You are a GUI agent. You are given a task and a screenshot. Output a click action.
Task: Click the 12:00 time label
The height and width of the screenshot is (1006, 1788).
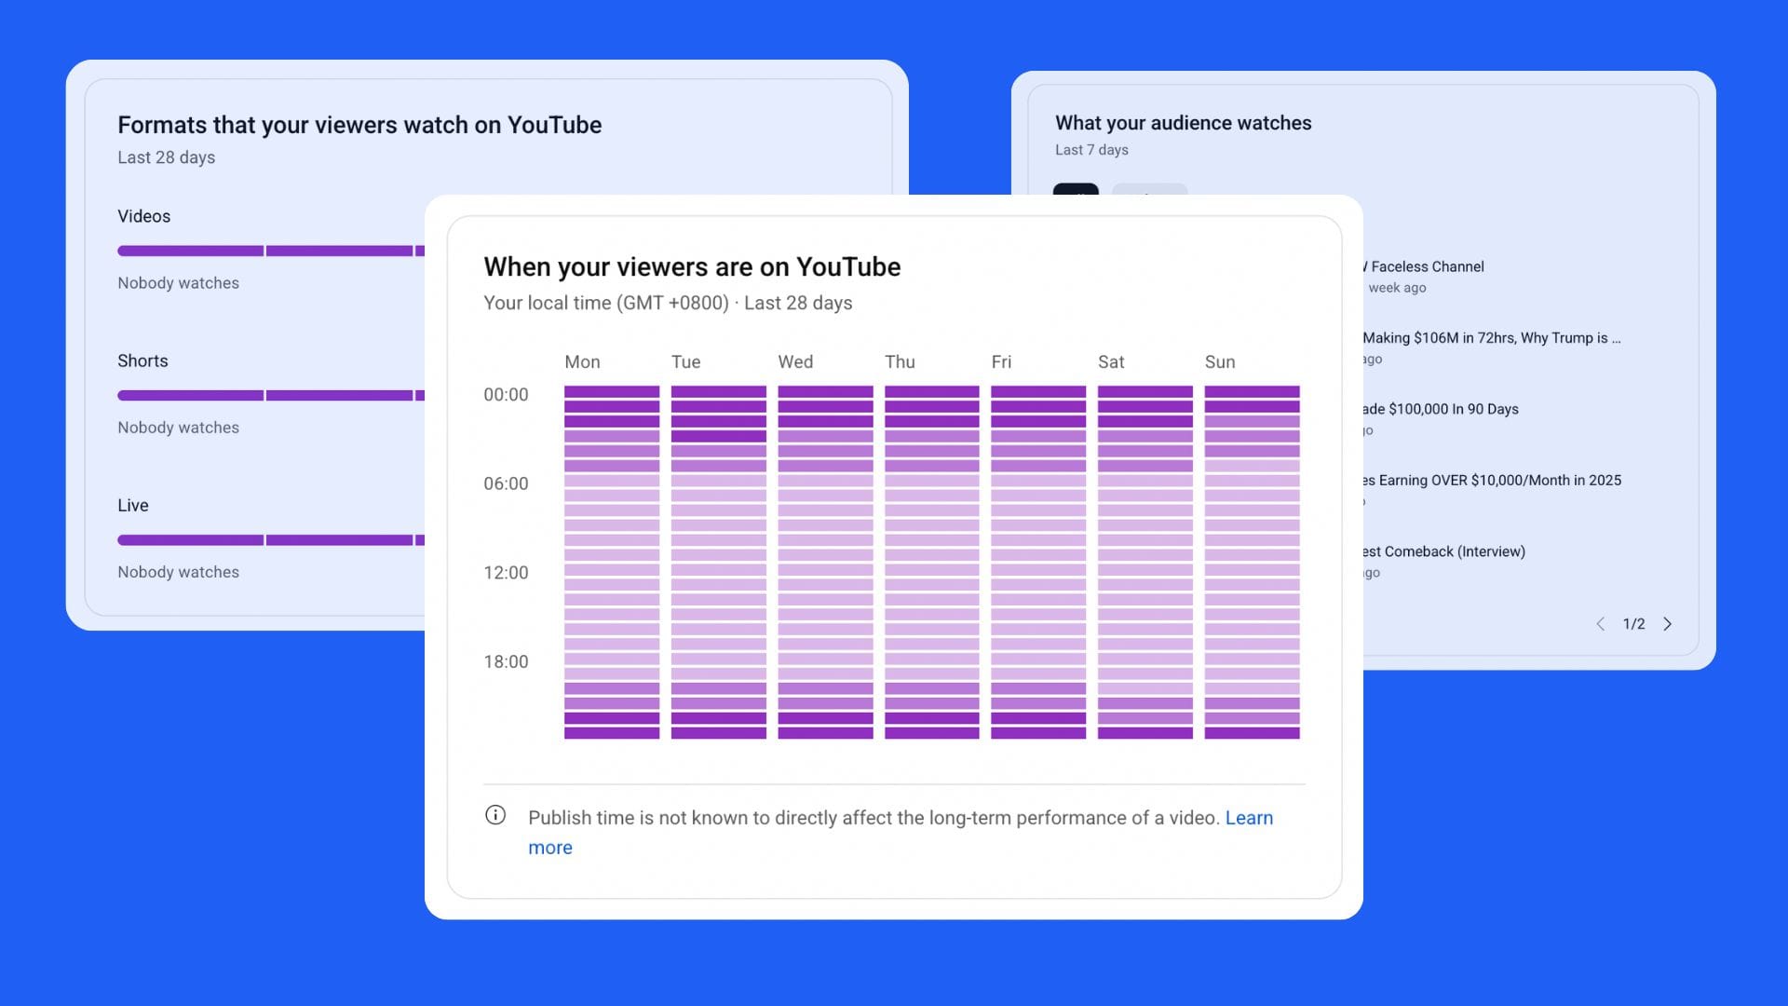pyautogui.click(x=506, y=573)
